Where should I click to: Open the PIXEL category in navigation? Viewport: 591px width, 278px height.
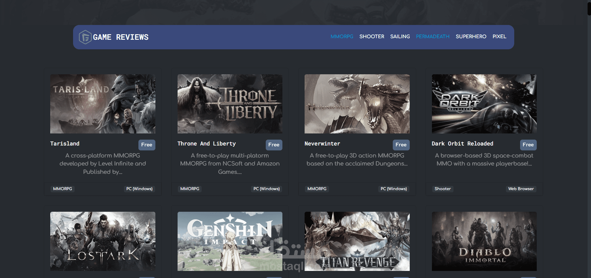[x=499, y=36]
